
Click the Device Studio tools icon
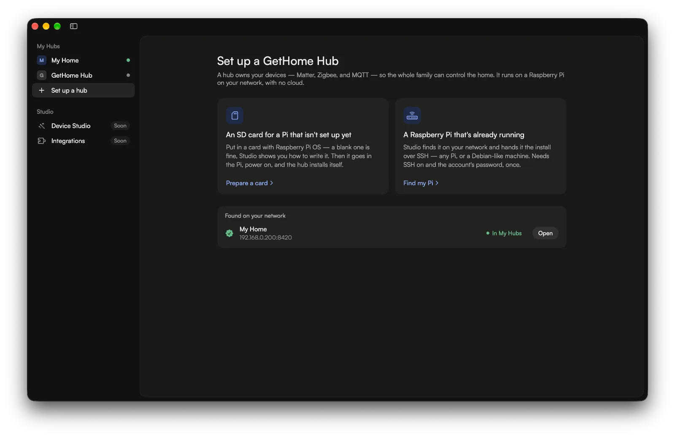click(41, 126)
